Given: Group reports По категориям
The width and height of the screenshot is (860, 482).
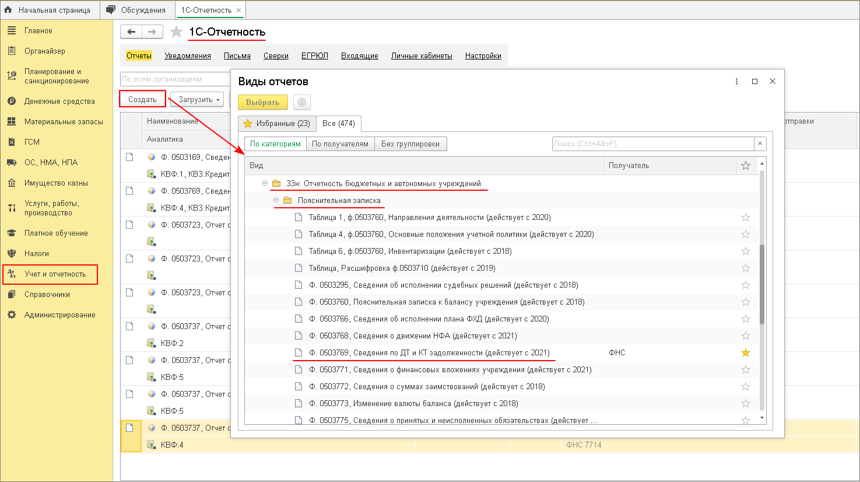Looking at the screenshot, I should pyautogui.click(x=276, y=144).
